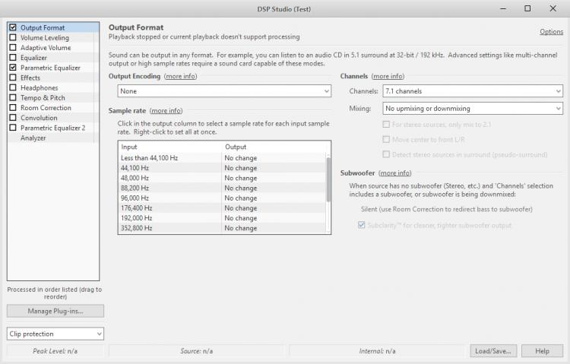The image size is (570, 364).
Task: Enable the Volume Leveling checkbox
Action: pos(13,38)
